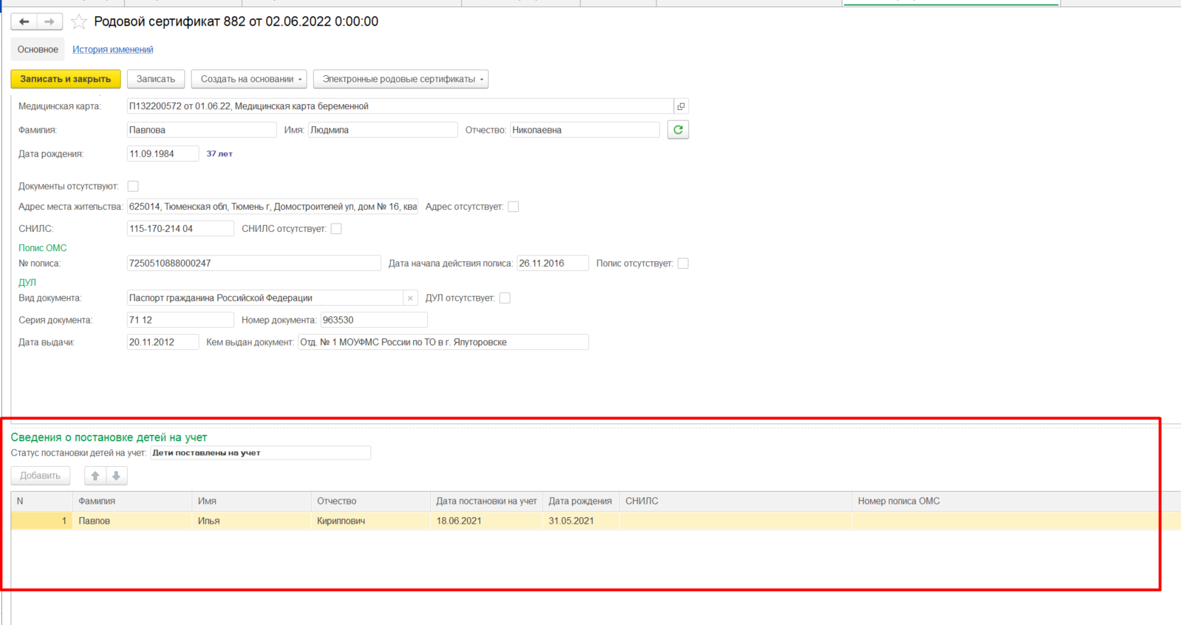1181x625 pixels.
Task: Click the forward navigation arrow
Action: pyautogui.click(x=49, y=22)
